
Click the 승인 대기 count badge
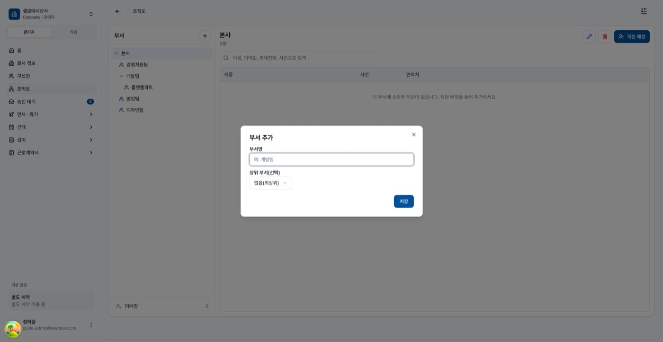point(90,102)
